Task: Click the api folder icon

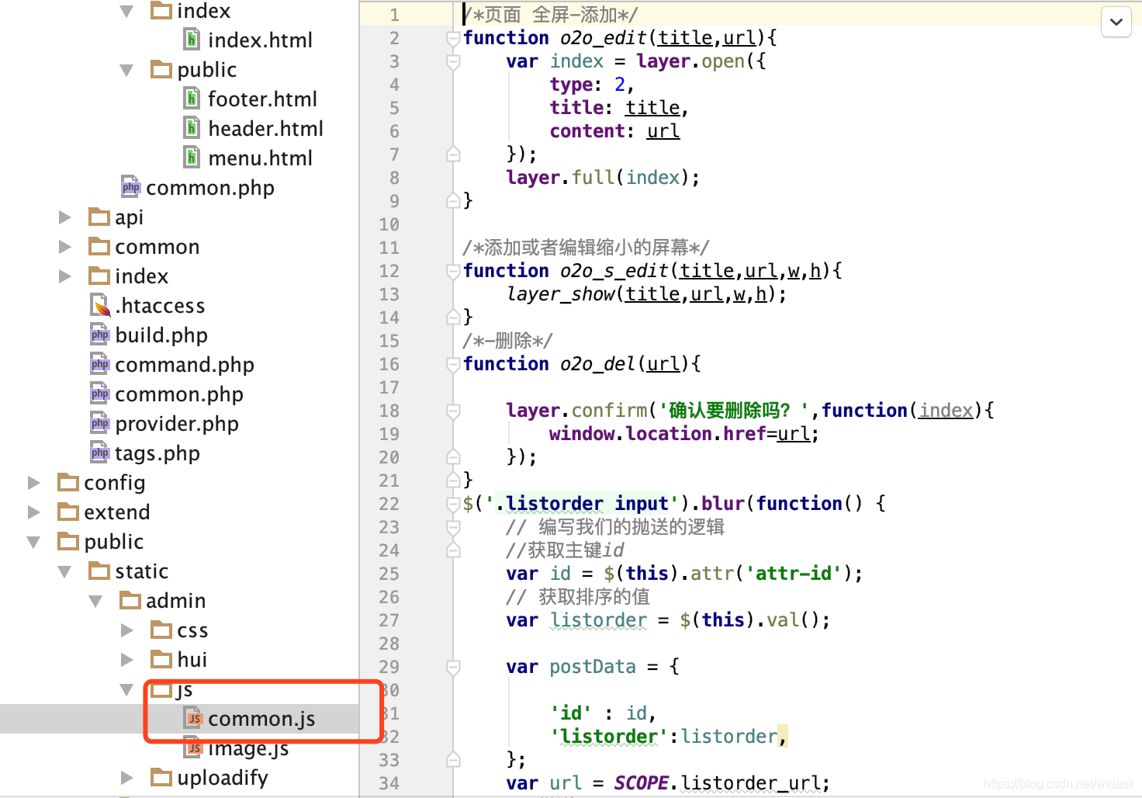Action: pos(99,217)
